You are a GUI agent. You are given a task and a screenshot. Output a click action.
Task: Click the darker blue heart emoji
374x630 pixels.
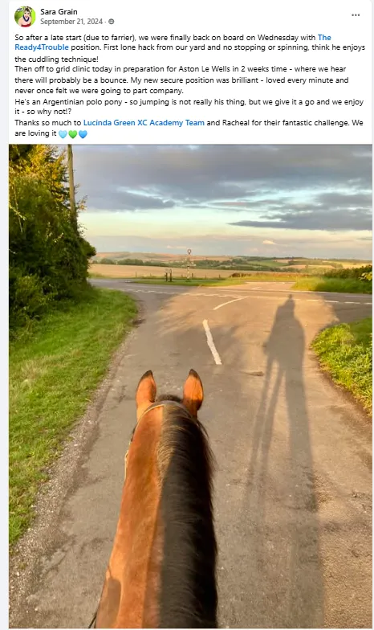coord(83,134)
